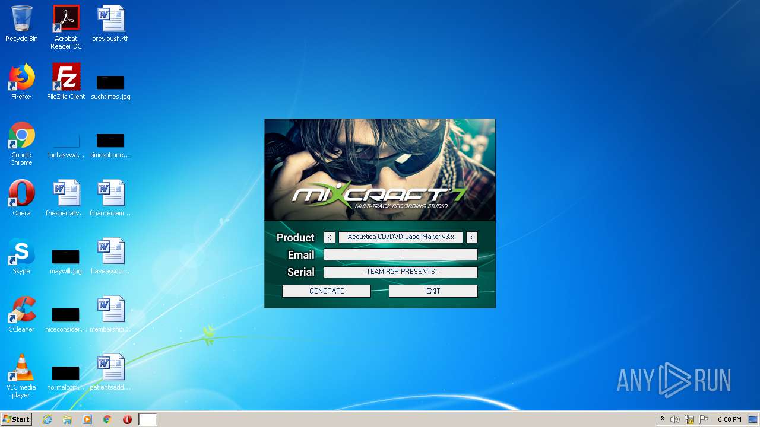
Task: Select financemem... Word document
Action: coord(110,198)
